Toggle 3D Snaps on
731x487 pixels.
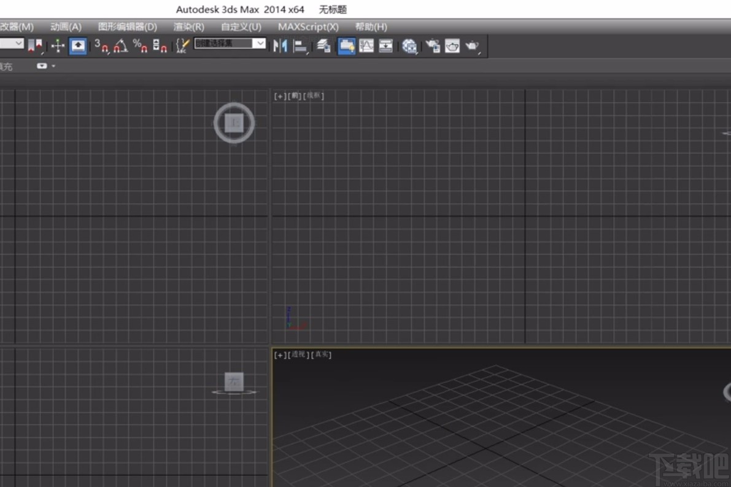coord(101,47)
